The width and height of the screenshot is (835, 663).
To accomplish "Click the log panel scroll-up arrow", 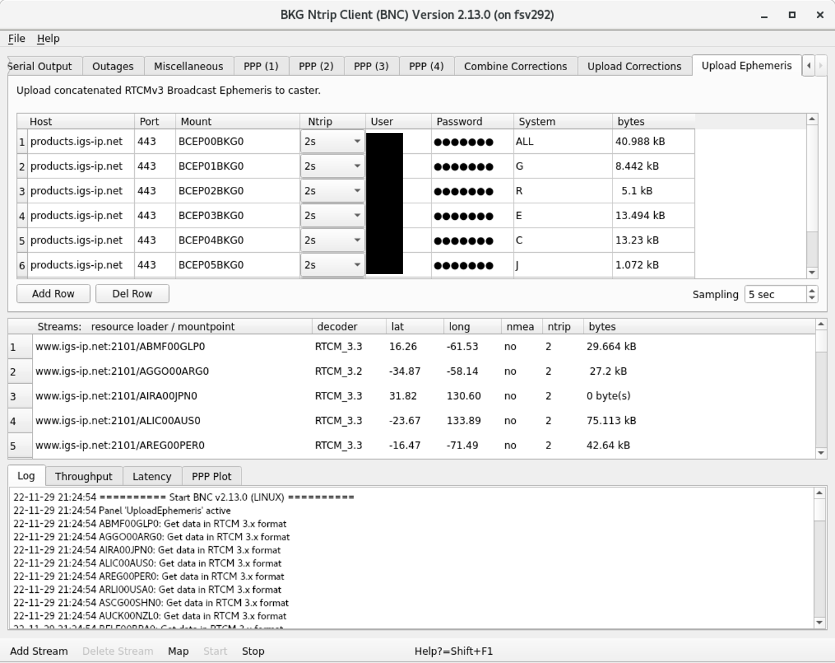I will [x=819, y=493].
